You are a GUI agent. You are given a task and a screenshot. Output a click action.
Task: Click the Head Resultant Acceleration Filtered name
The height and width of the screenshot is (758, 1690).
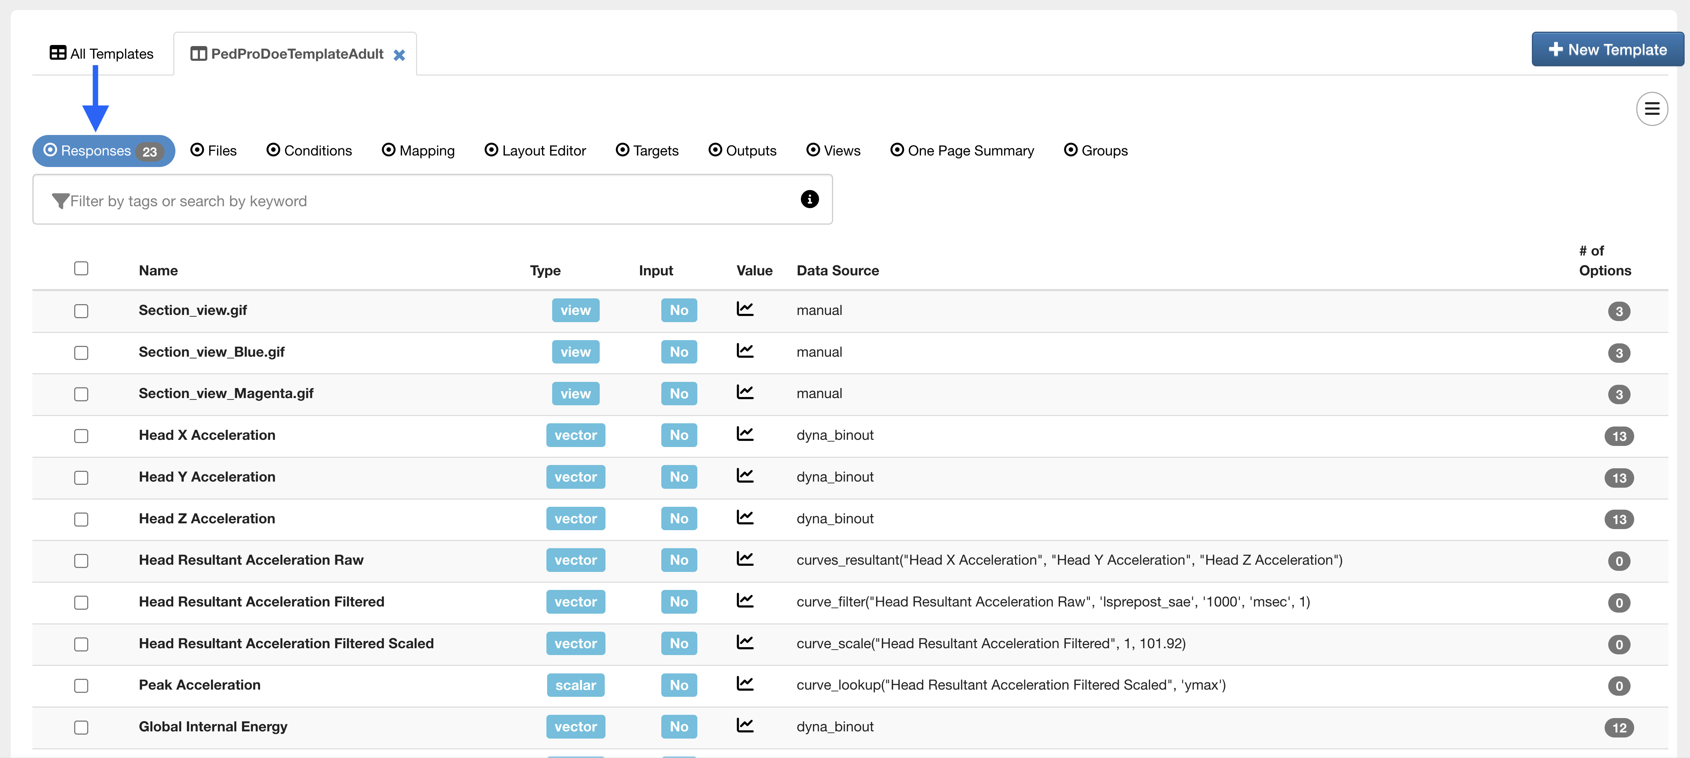pos(261,601)
